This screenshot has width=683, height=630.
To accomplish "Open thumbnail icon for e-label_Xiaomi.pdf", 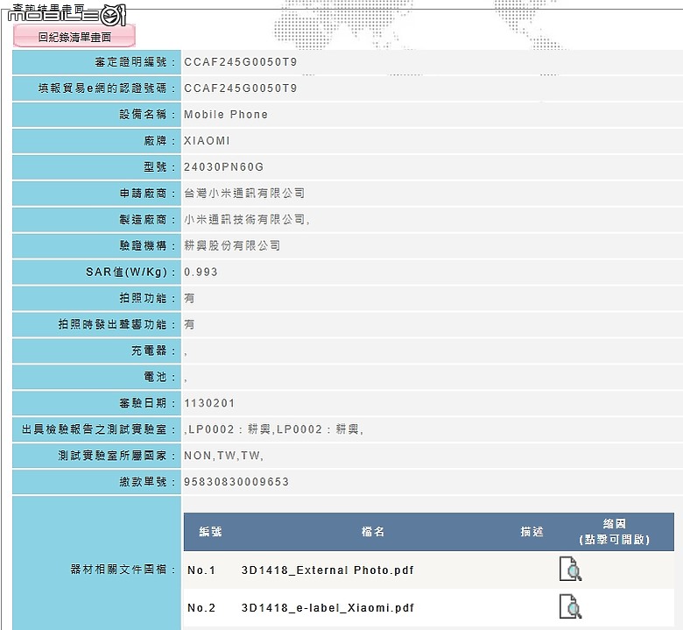I will pos(570,606).
